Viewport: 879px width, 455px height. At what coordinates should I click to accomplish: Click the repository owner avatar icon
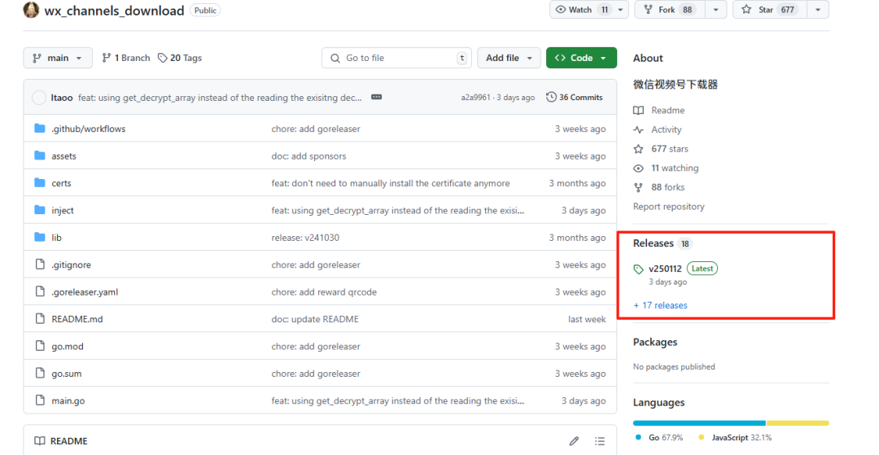tap(31, 11)
